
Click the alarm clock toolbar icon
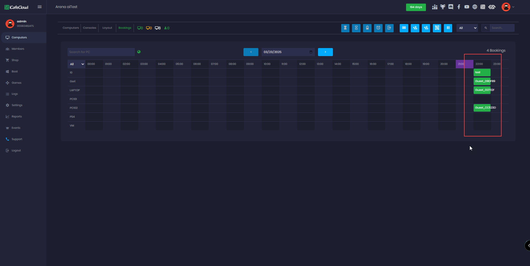coord(378,28)
